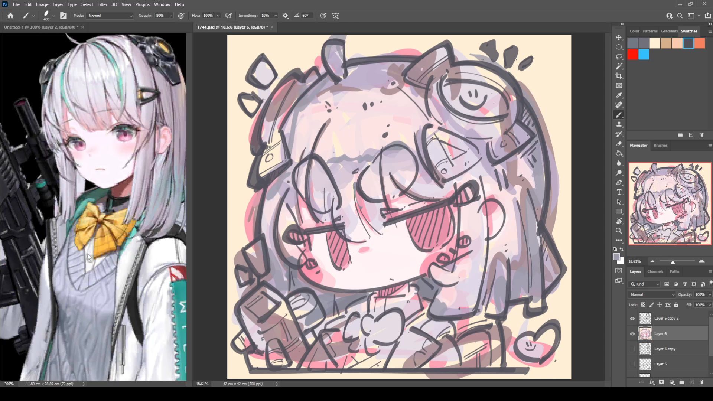This screenshot has height=401, width=713.
Task: Select the Magic Wand tool
Action: 619,66
